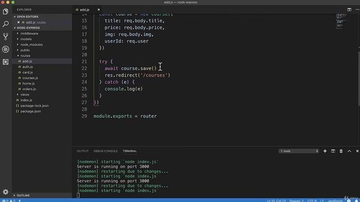Maximize the panel with up chevron
The image size is (360, 202).
(349, 151)
